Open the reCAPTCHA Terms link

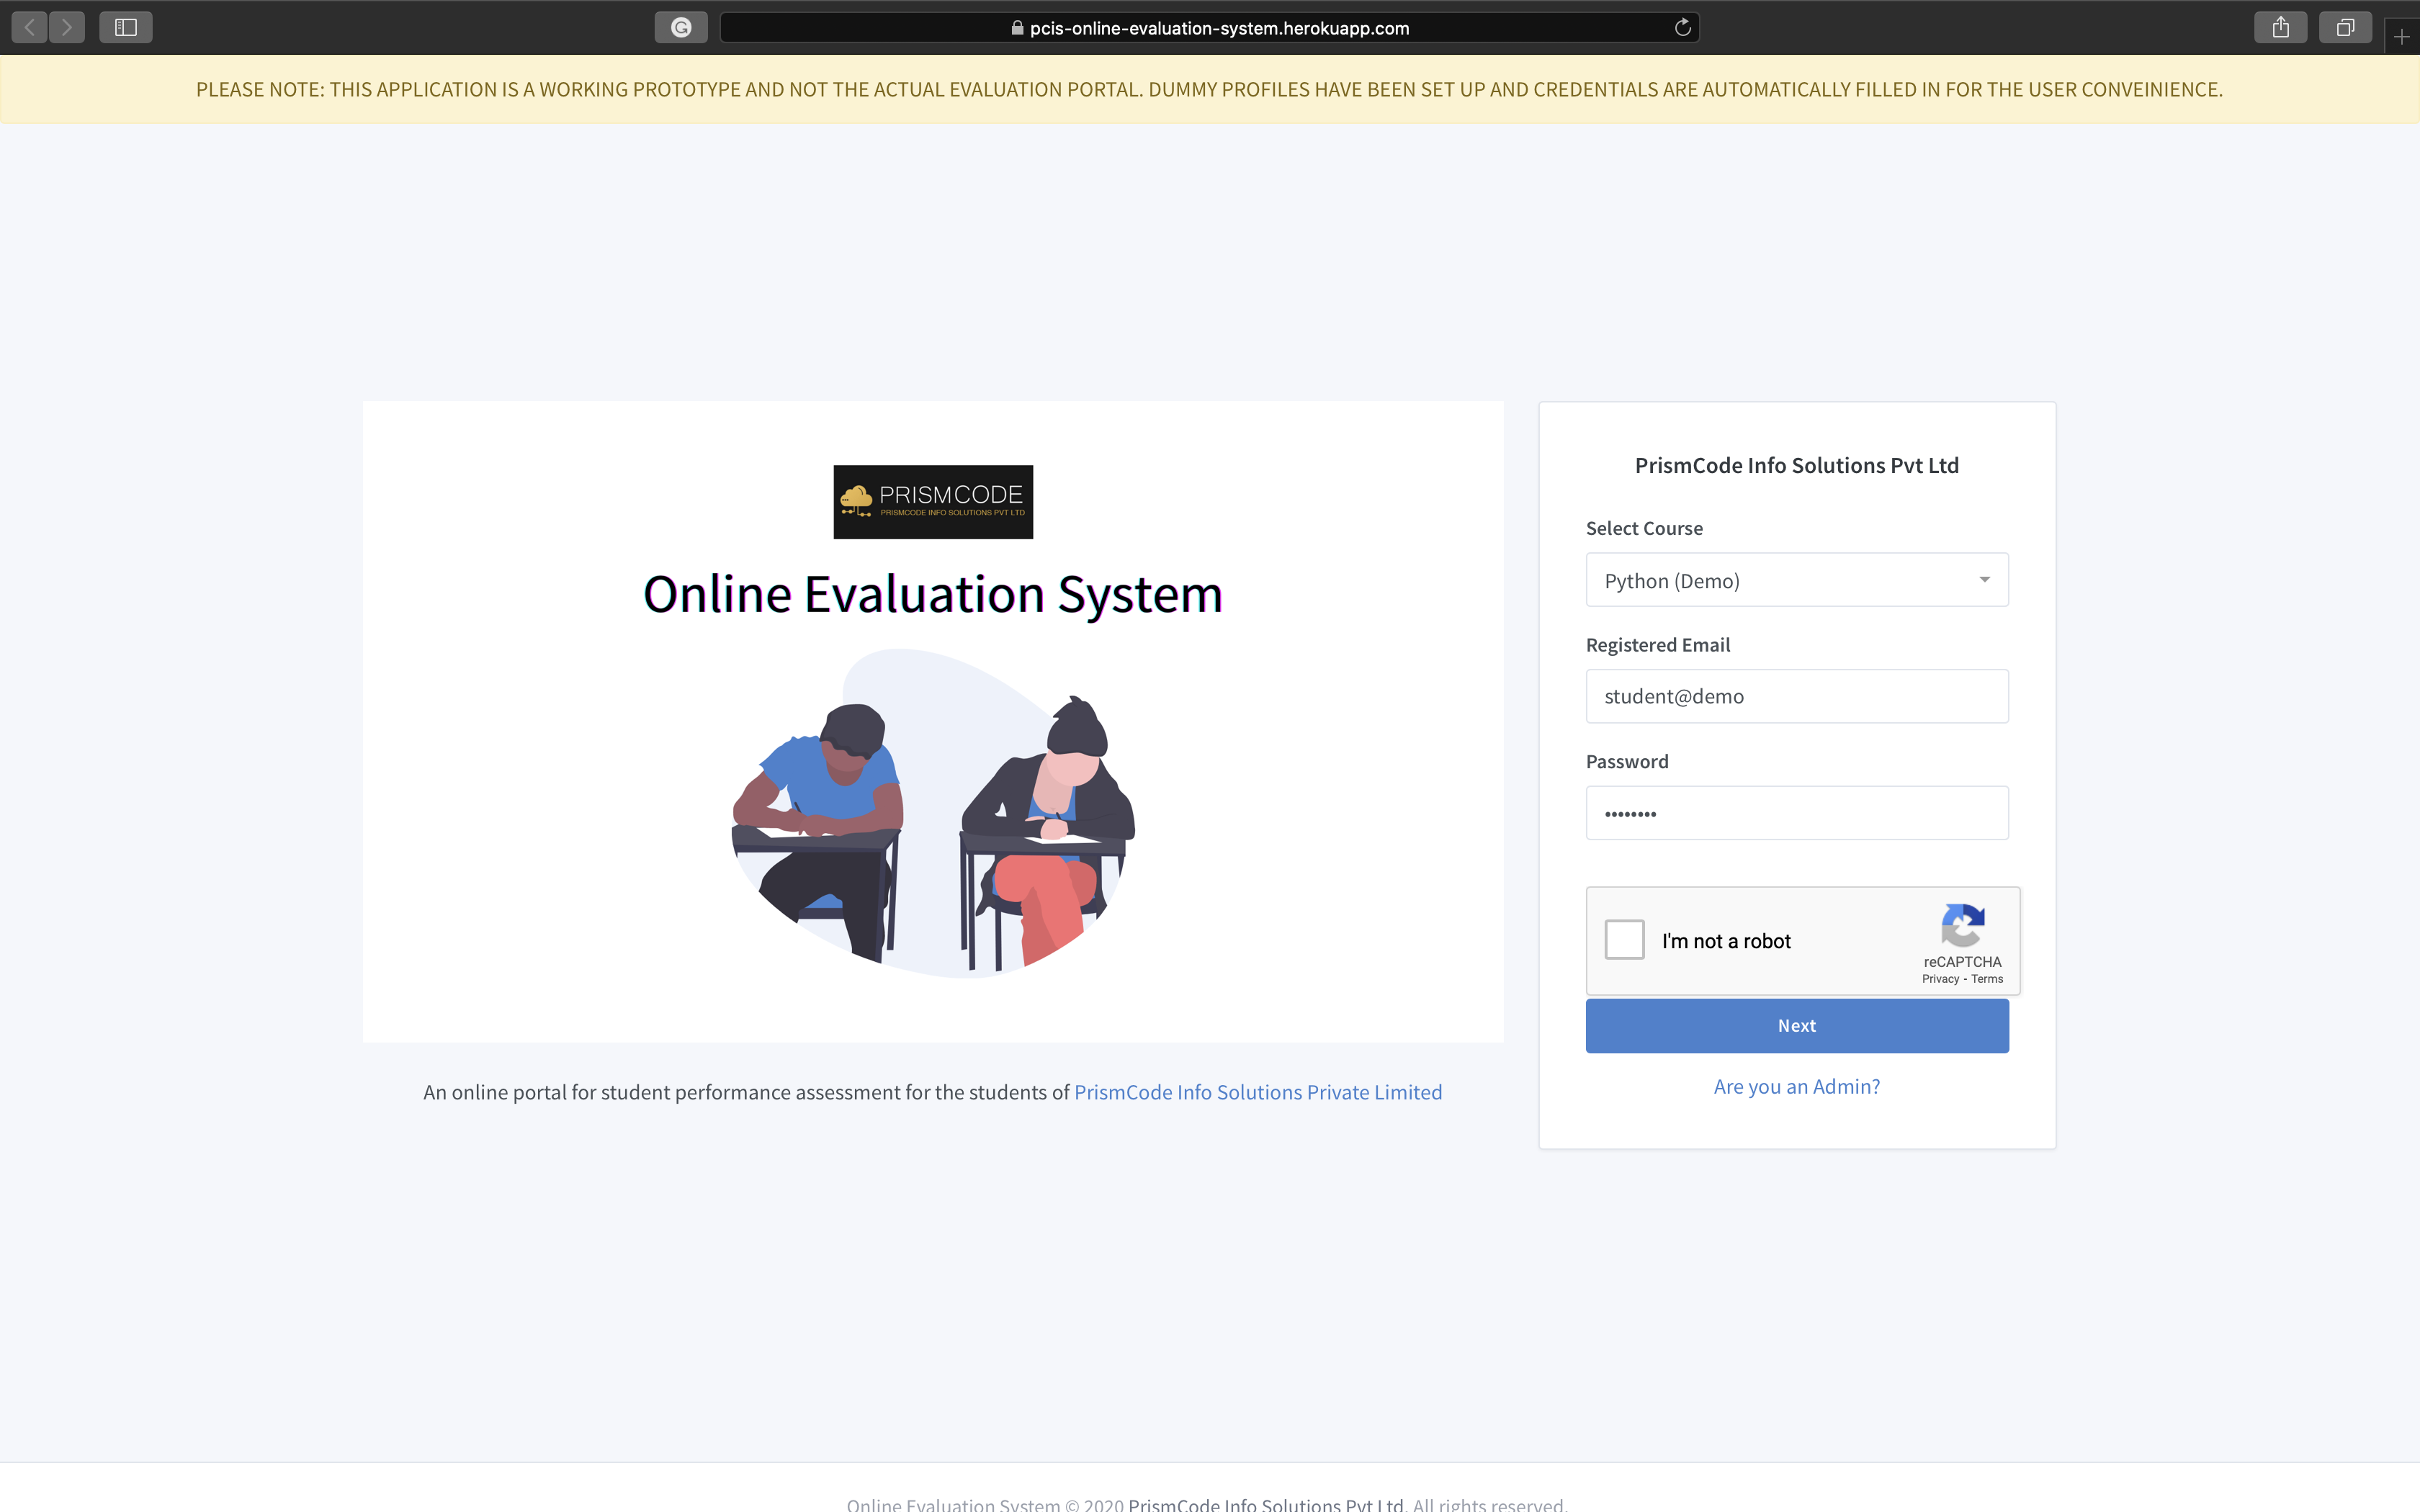1989,978
